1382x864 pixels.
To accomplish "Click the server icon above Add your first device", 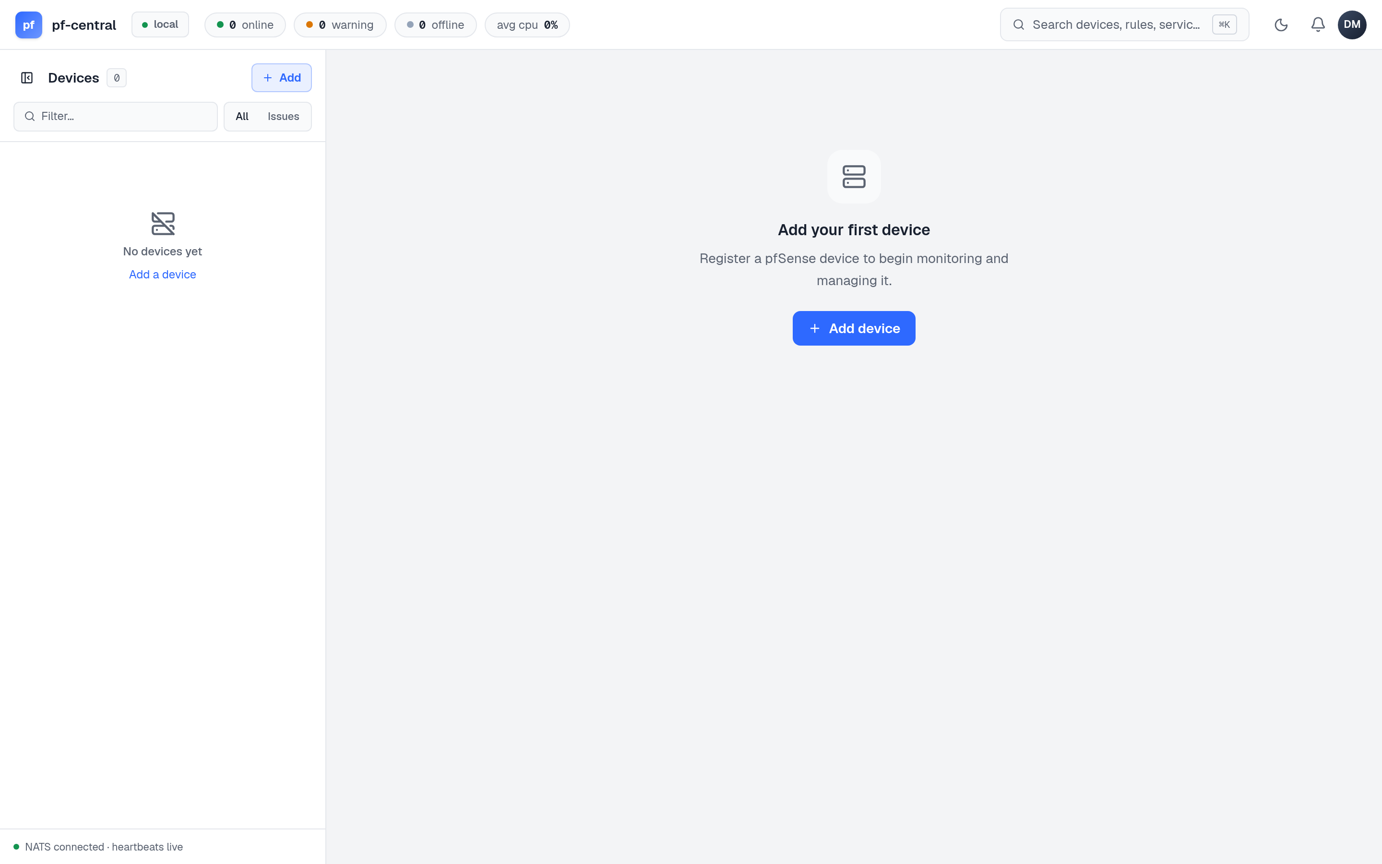I will tap(854, 177).
